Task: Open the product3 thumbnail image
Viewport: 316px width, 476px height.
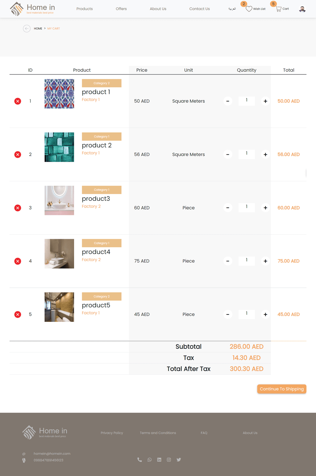Action: (59, 200)
